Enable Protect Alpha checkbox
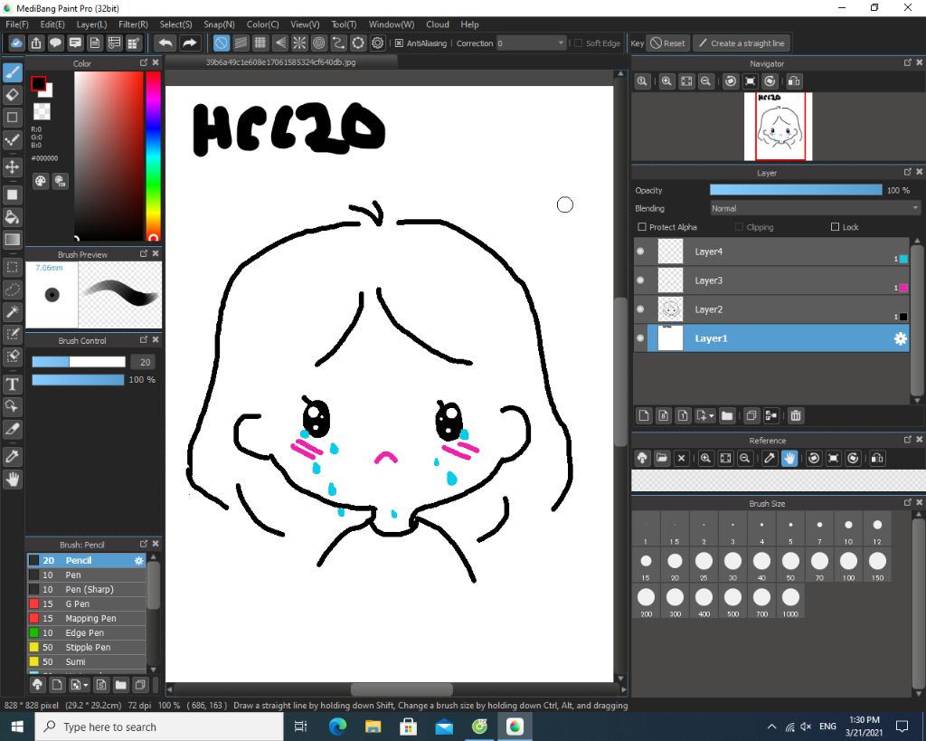The width and height of the screenshot is (926, 741). coord(642,227)
